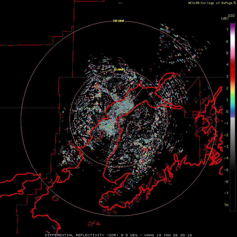Click the 19 JAN 26 date in the caption
The image size is (237, 237).
tap(167, 235)
